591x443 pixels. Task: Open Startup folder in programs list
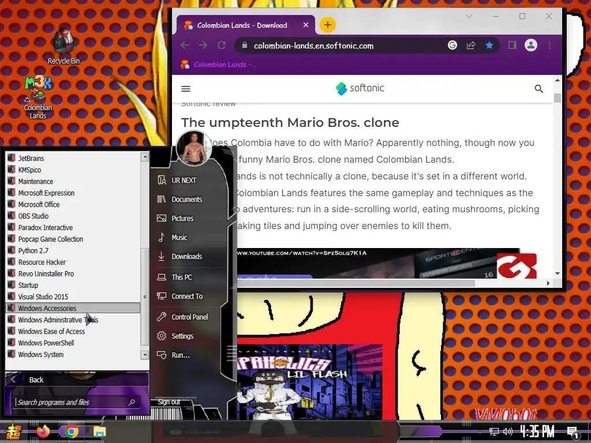point(73,286)
